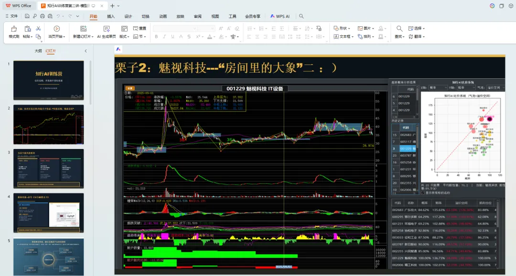Click the 重置 (Reset) button
Image resolution: width=516 pixels, height=276 pixels.
(x=140, y=28)
